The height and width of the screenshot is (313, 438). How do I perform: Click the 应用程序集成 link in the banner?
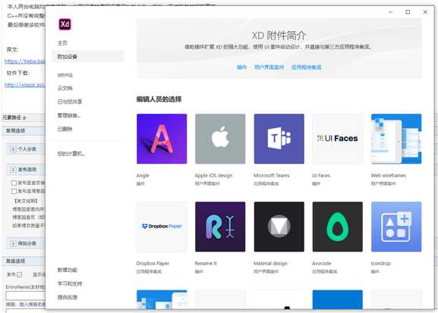click(307, 67)
